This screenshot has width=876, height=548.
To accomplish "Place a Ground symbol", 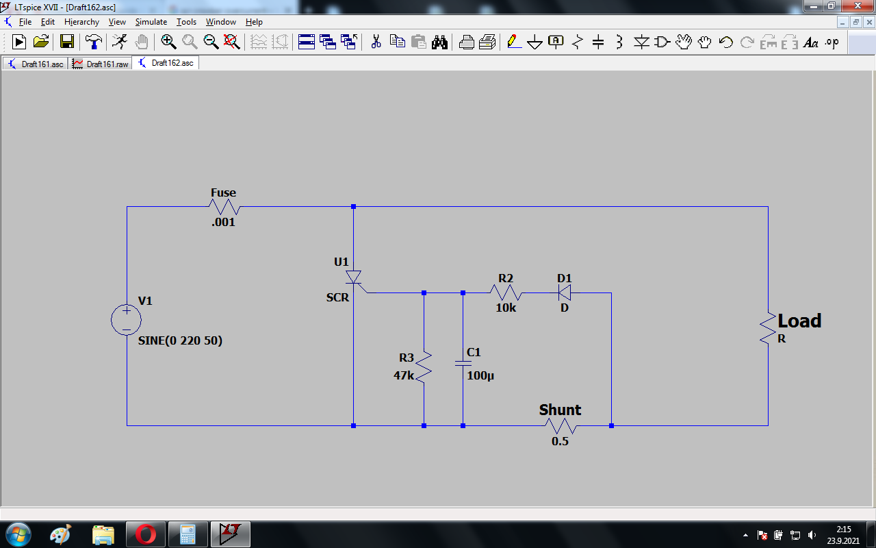I will pyautogui.click(x=535, y=42).
